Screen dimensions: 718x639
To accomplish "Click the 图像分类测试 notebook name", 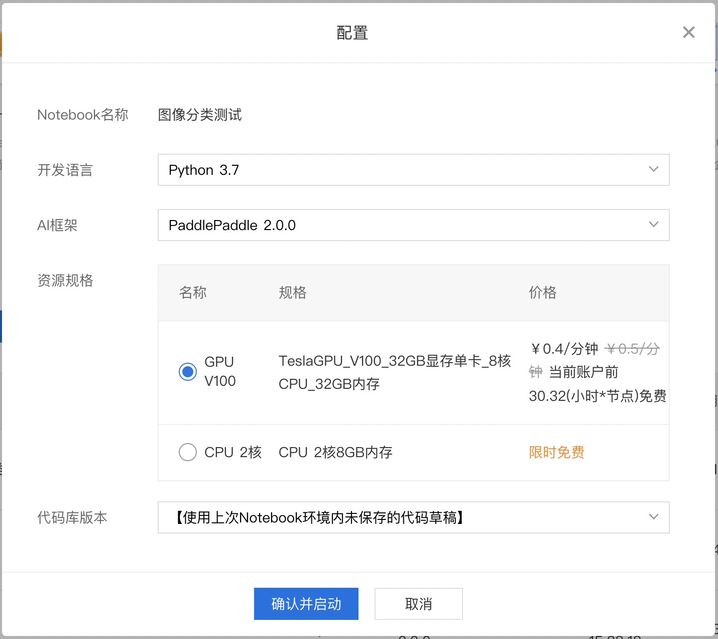I will click(200, 115).
